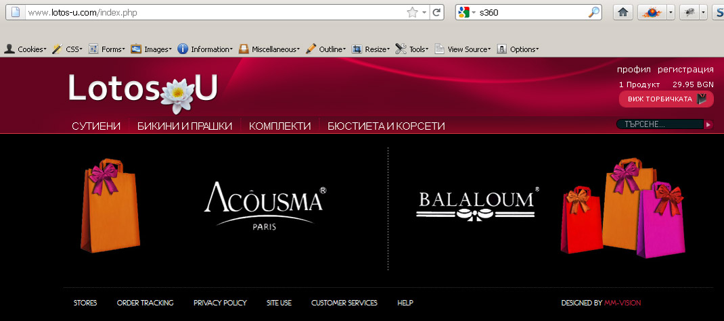
Task: Click the colorful add-on icon beside Home
Action: tap(652, 12)
